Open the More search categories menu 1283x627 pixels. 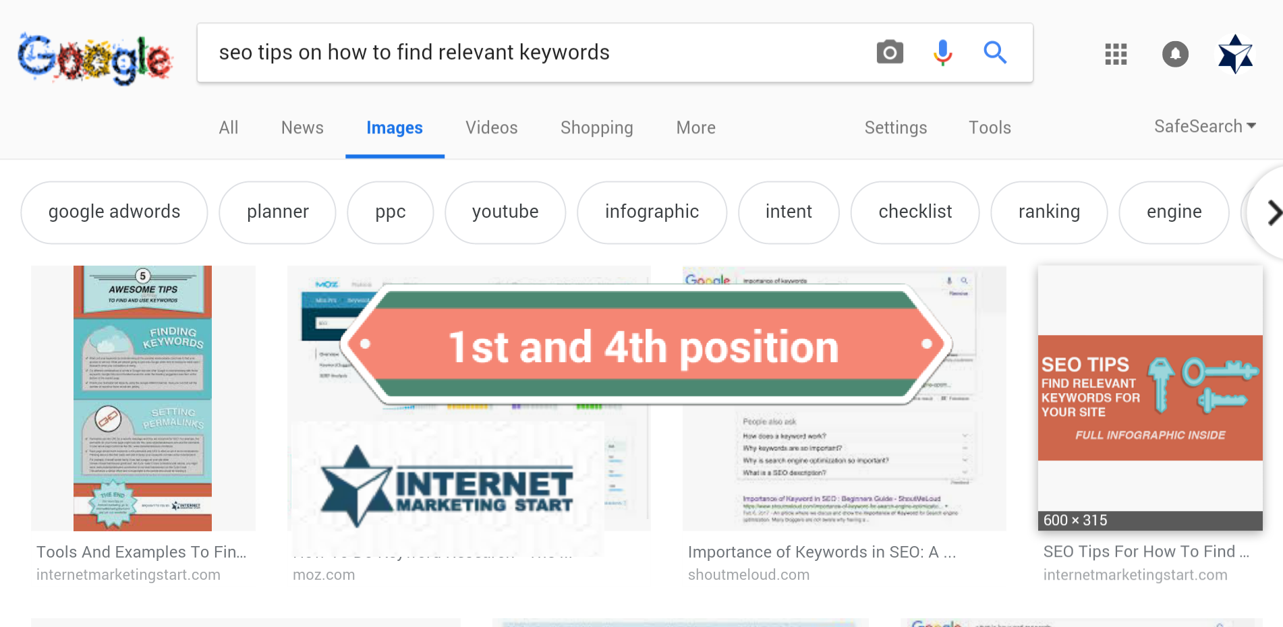(x=695, y=127)
